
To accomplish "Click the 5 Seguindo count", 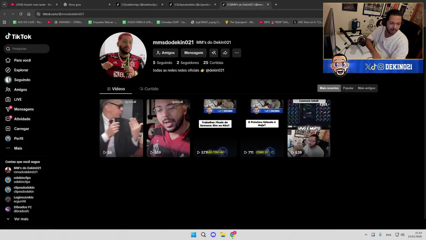I will coord(162,63).
